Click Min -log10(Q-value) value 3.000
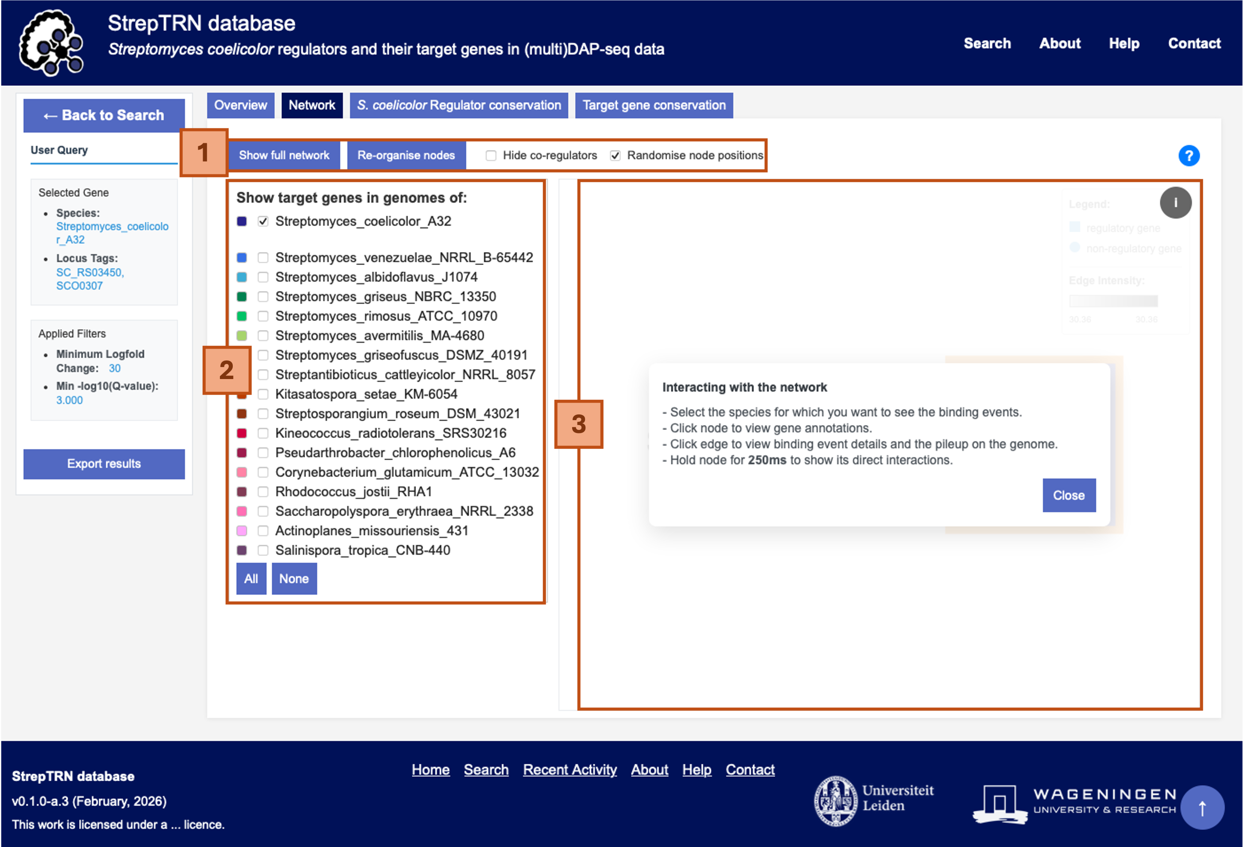Image resolution: width=1243 pixels, height=847 pixels. tap(69, 401)
